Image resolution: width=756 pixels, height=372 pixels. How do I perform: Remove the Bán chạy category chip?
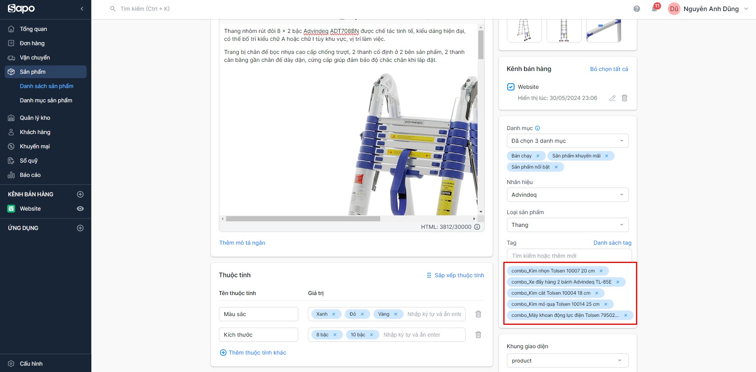538,156
